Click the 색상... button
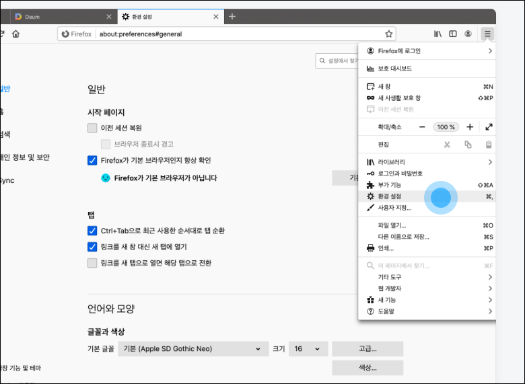 367,368
